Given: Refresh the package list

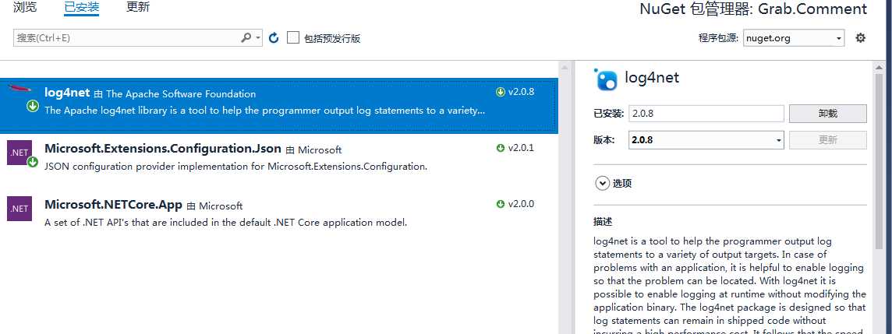Looking at the screenshot, I should [274, 38].
